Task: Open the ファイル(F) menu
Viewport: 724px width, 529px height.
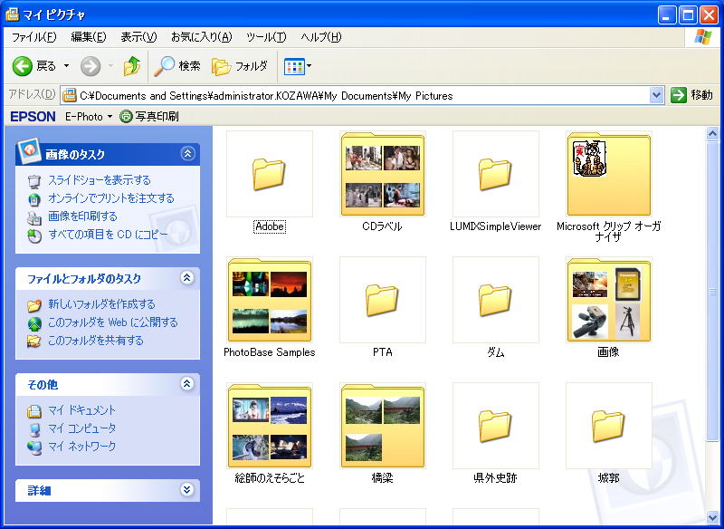Action: pos(33,37)
